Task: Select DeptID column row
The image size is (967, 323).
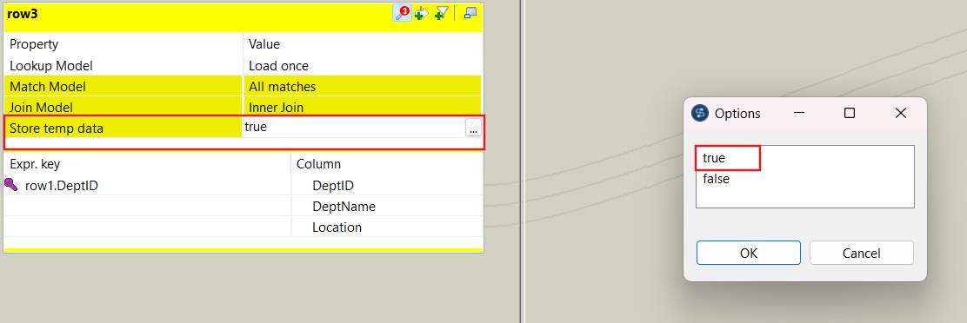Action: tap(387, 185)
